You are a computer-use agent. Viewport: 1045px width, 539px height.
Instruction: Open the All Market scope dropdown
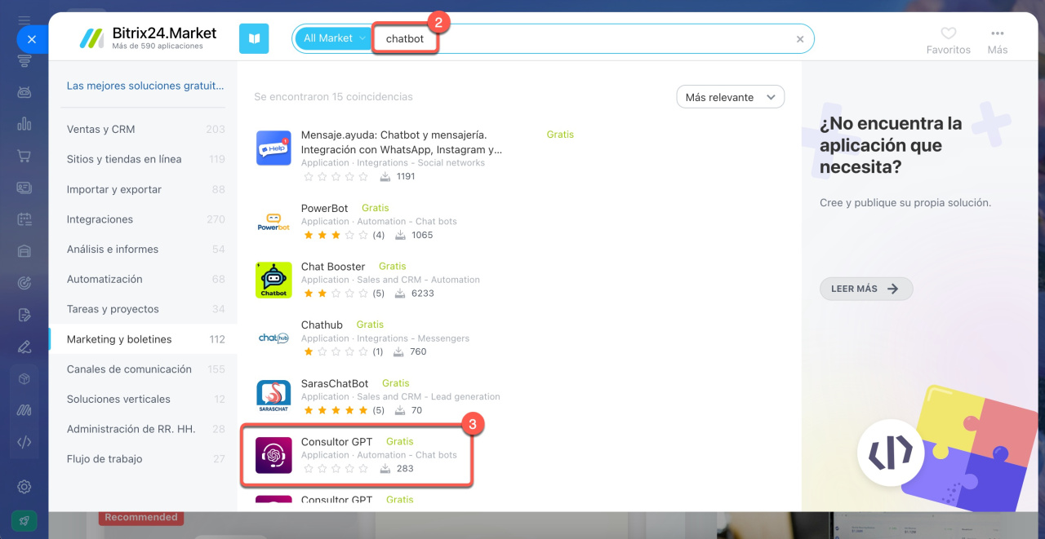(x=333, y=38)
